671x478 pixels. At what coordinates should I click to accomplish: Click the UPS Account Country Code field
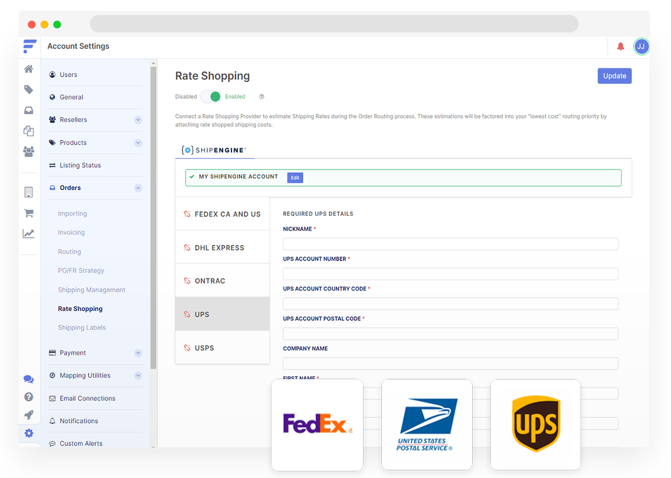tap(451, 304)
